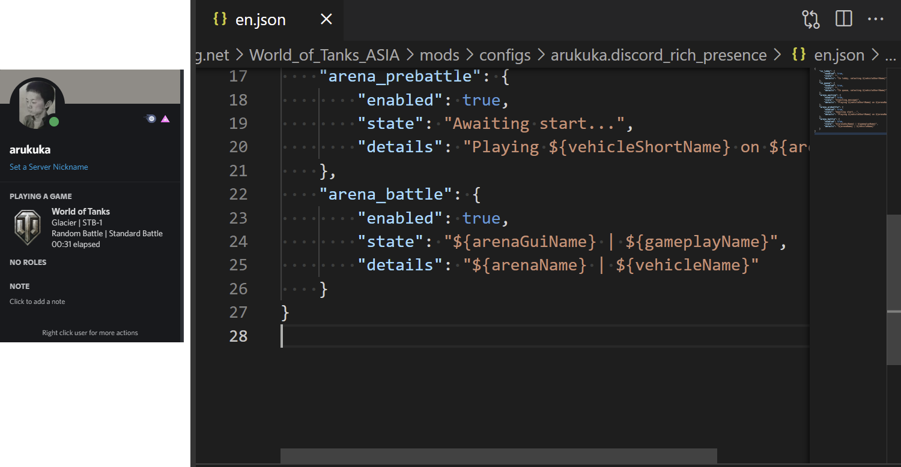Click the green online status indicator
Image resolution: width=901 pixels, height=467 pixels.
pos(54,122)
